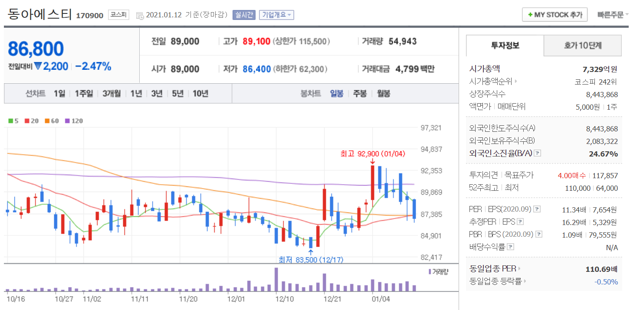Select the 월봉 monthly candle chart option
This screenshot has width=630, height=310.
(383, 94)
